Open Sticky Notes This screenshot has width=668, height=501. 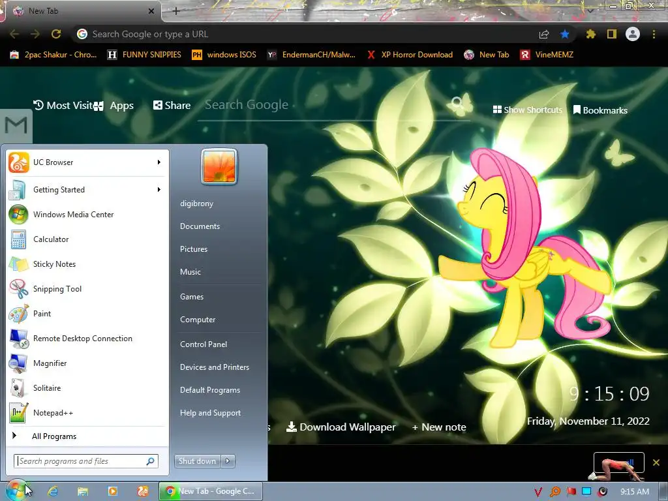coord(87,264)
